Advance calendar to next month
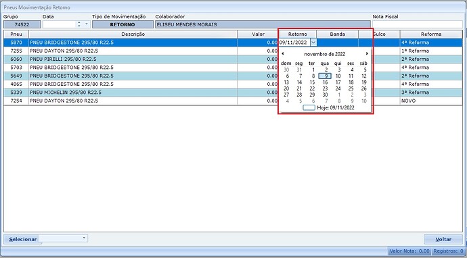The height and width of the screenshot is (258, 467). click(367, 54)
